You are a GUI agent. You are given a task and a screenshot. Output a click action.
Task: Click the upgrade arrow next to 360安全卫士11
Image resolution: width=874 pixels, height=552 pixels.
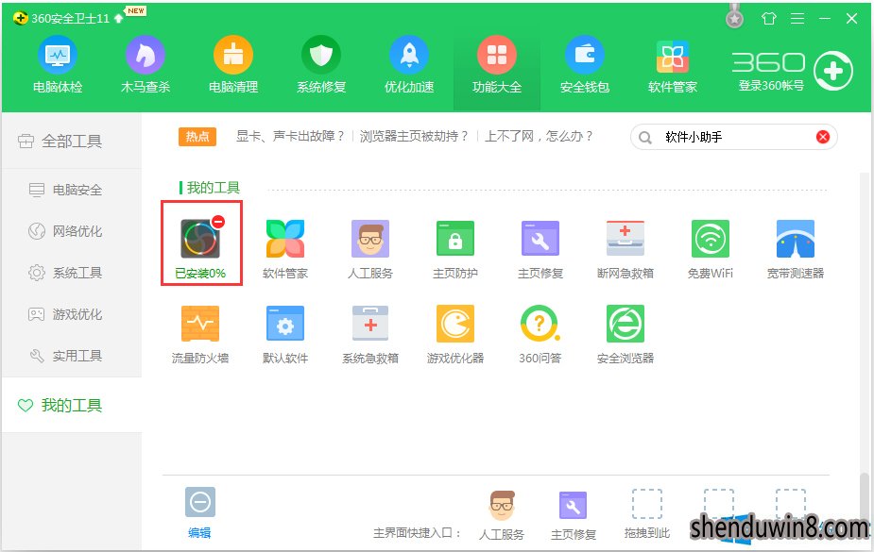(118, 18)
